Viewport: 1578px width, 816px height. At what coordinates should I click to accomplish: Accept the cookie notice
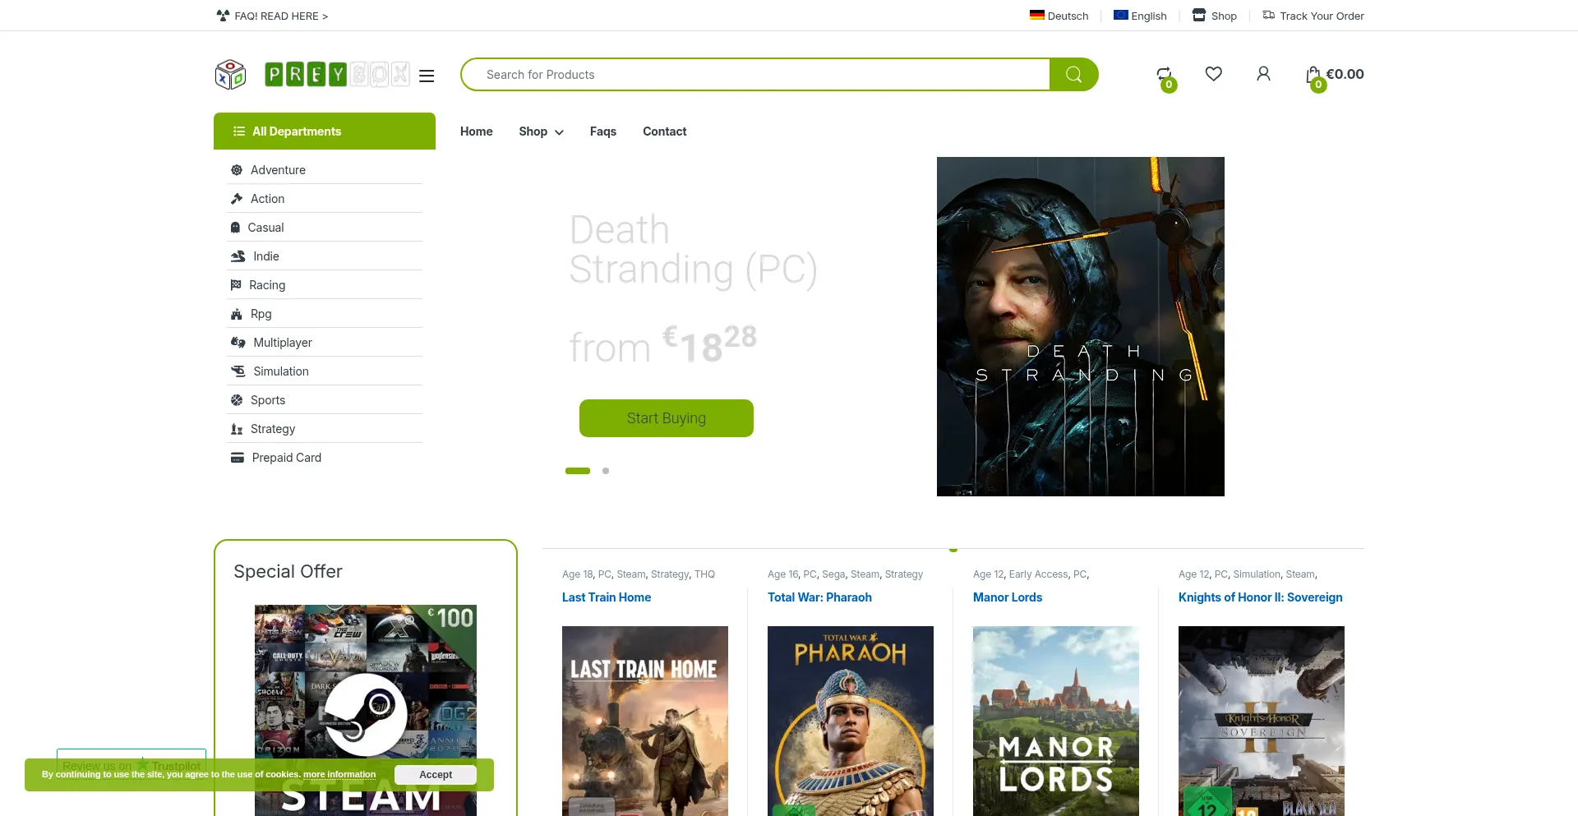(436, 775)
